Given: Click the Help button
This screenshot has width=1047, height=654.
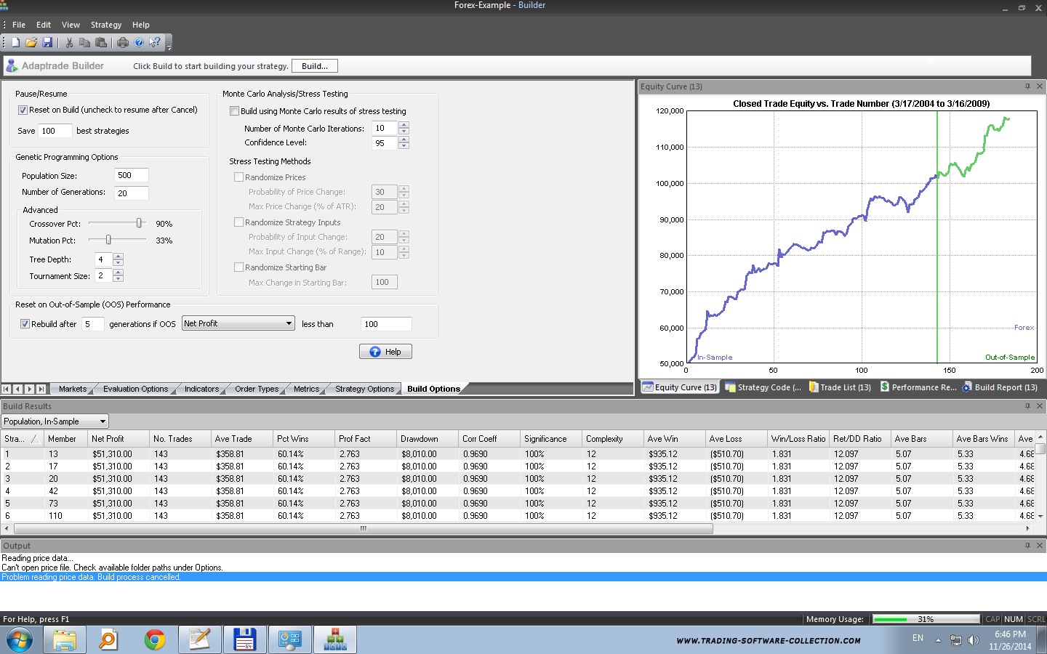Looking at the screenshot, I should pyautogui.click(x=385, y=352).
